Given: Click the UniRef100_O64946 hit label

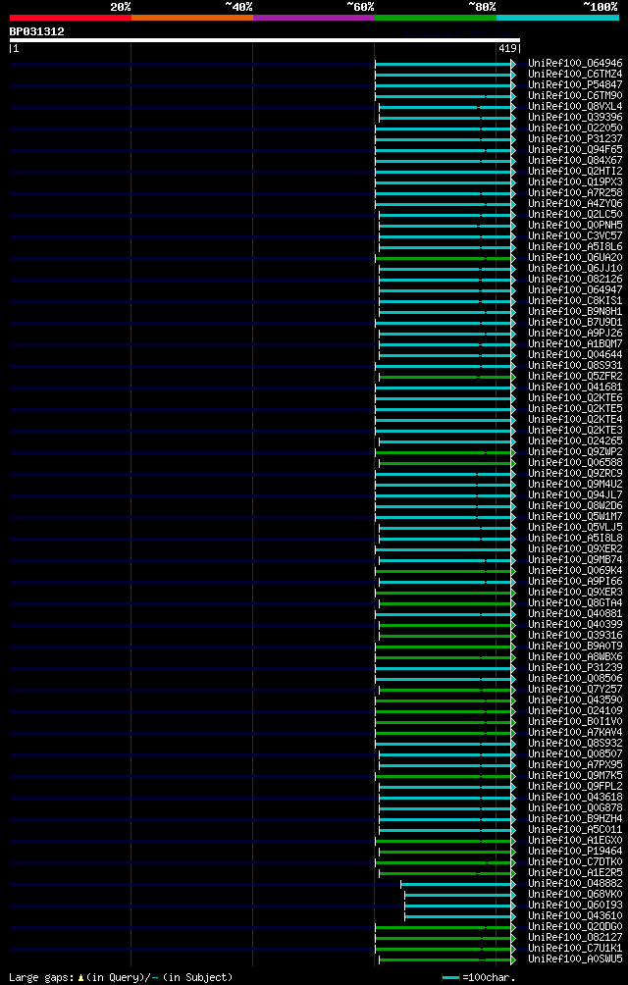Looking at the screenshot, I should click(575, 64).
